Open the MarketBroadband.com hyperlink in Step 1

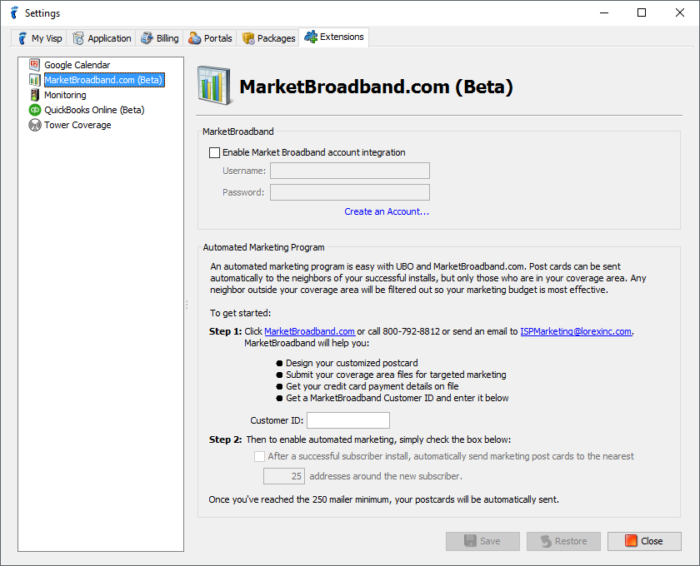pos(309,331)
